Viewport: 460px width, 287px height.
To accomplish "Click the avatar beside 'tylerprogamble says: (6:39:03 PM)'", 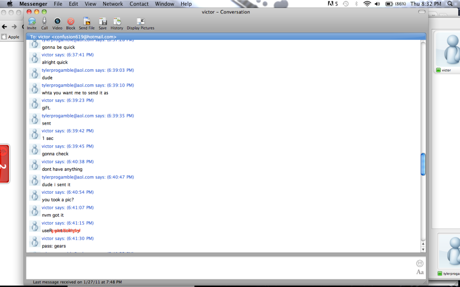I will point(35,74).
